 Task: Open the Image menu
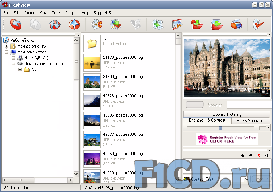pos(30,13)
